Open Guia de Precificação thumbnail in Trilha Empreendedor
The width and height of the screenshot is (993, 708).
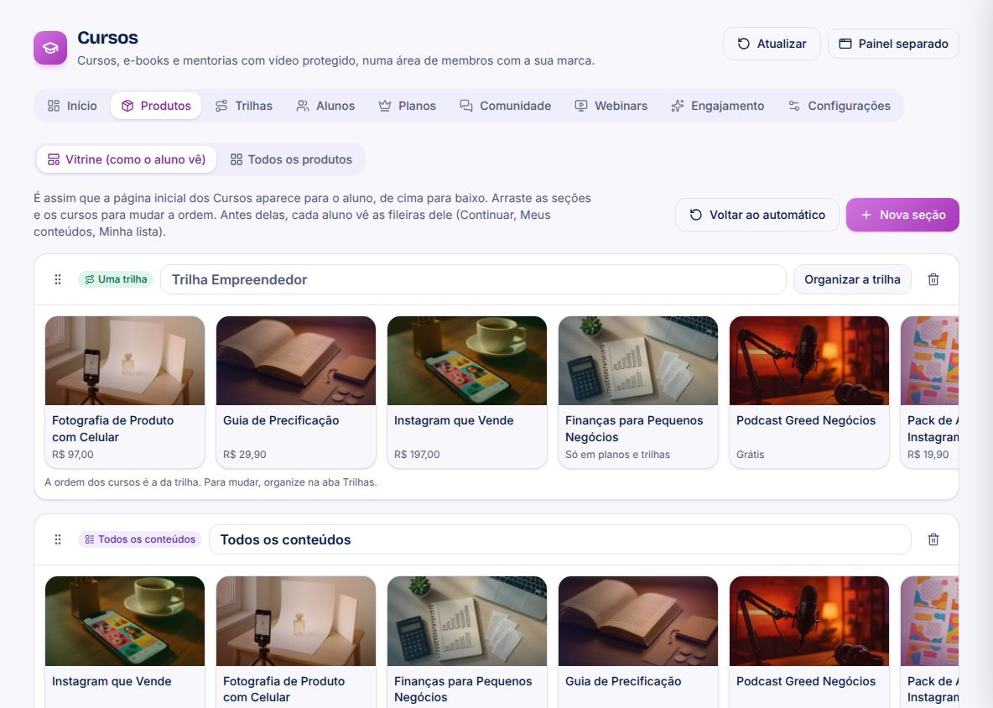tap(296, 361)
